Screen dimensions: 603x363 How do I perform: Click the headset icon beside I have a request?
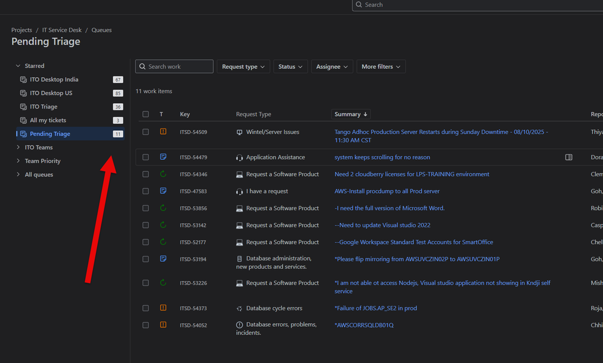click(239, 191)
